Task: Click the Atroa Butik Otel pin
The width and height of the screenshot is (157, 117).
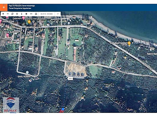Action: pyautogui.click(x=7, y=35)
